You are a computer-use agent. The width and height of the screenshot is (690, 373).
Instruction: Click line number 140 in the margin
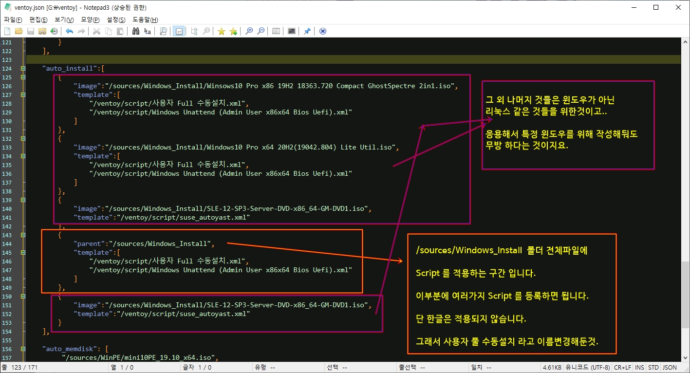(7, 209)
